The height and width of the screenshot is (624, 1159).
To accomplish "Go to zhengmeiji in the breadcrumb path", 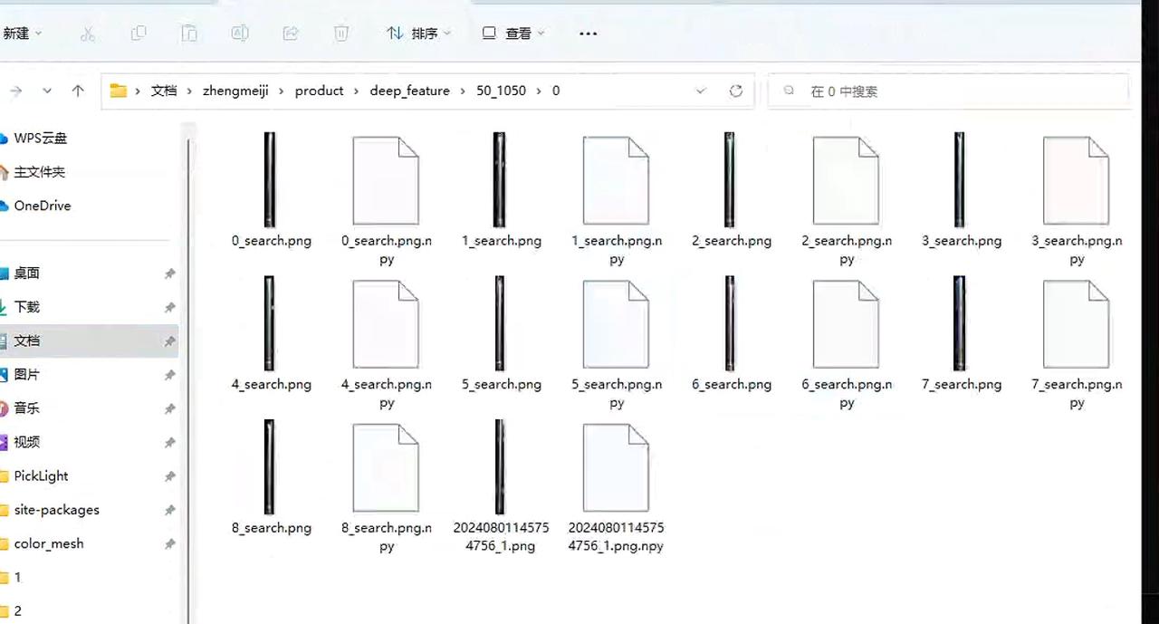I will click(x=235, y=91).
